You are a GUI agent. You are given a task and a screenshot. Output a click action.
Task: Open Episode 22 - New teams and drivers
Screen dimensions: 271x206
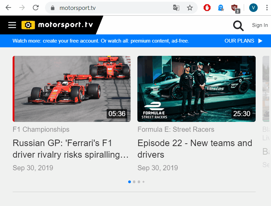(195, 149)
